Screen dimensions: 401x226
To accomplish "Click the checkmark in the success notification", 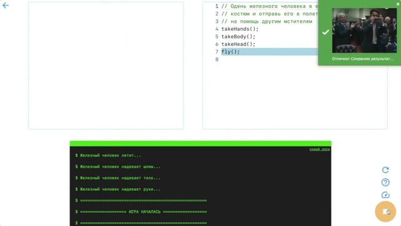I will [x=326, y=32].
